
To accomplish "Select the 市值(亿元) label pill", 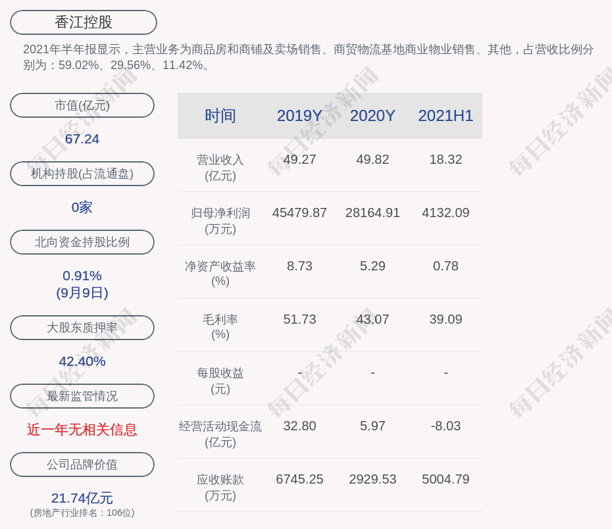I will tap(82, 105).
